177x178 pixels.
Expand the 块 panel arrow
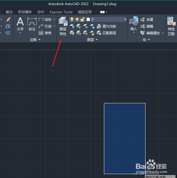click(x=149, y=40)
